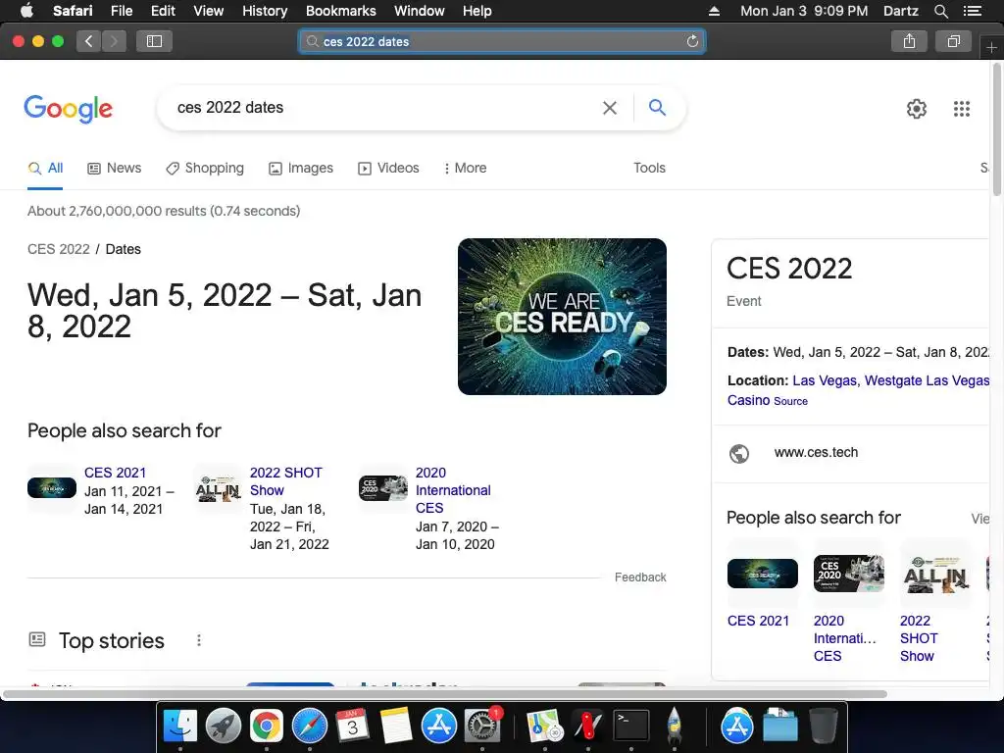Open System Preferences in the Dock

coord(481,726)
